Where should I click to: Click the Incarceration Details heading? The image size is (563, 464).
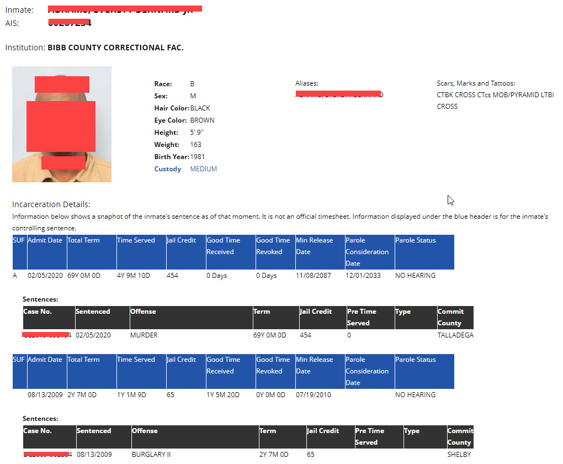(51, 204)
